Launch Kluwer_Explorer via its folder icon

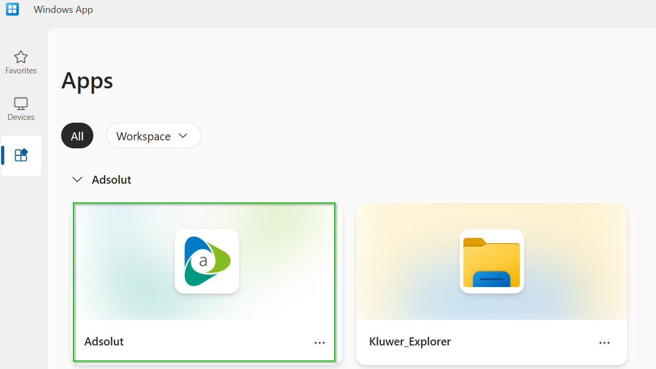tap(491, 261)
